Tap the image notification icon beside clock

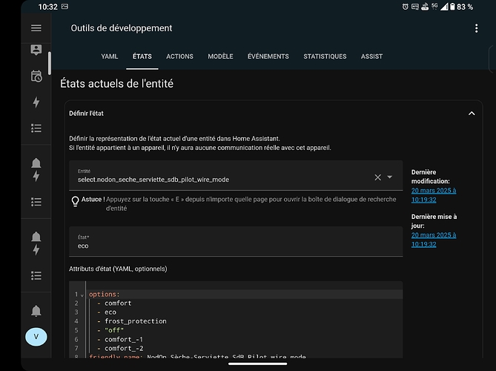click(x=65, y=7)
